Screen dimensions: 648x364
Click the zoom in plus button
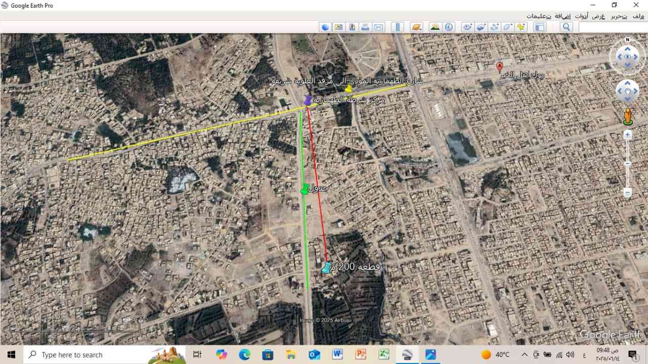pyautogui.click(x=628, y=135)
